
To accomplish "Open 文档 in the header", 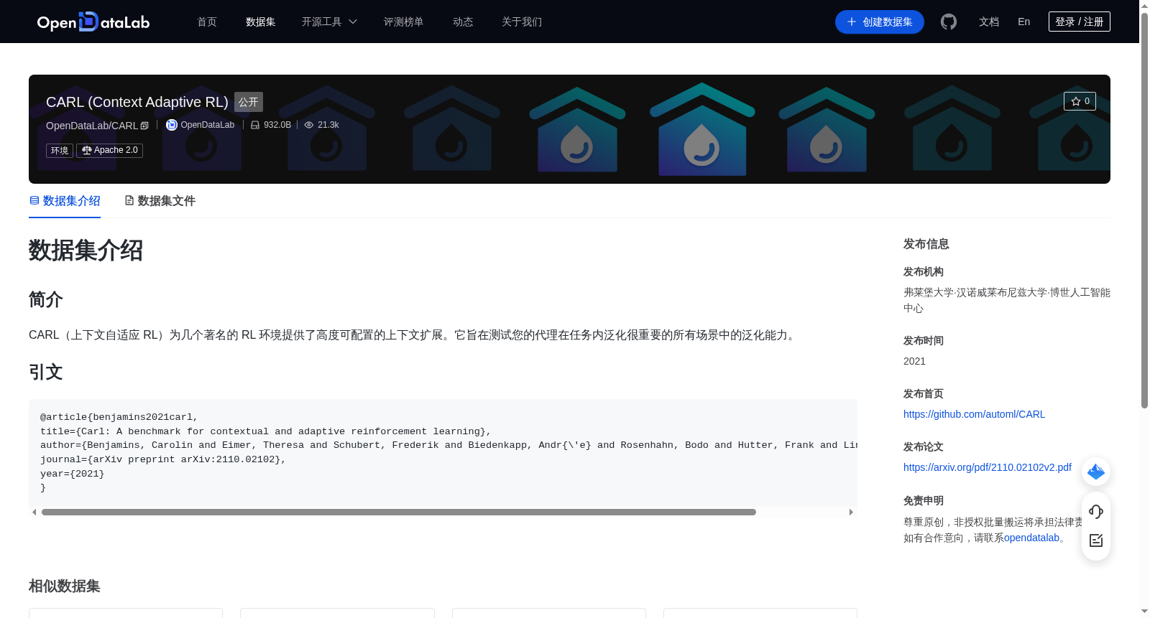I will (989, 22).
